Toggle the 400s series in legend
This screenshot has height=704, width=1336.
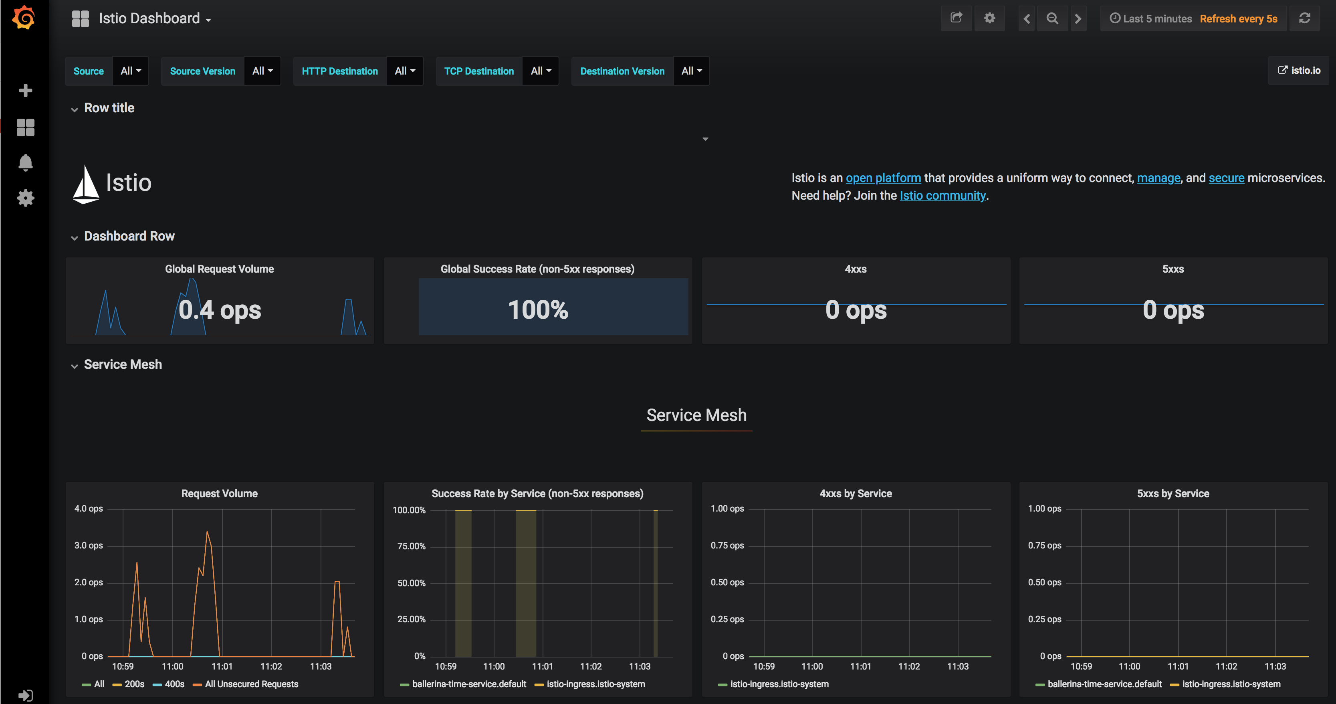pyautogui.click(x=174, y=684)
